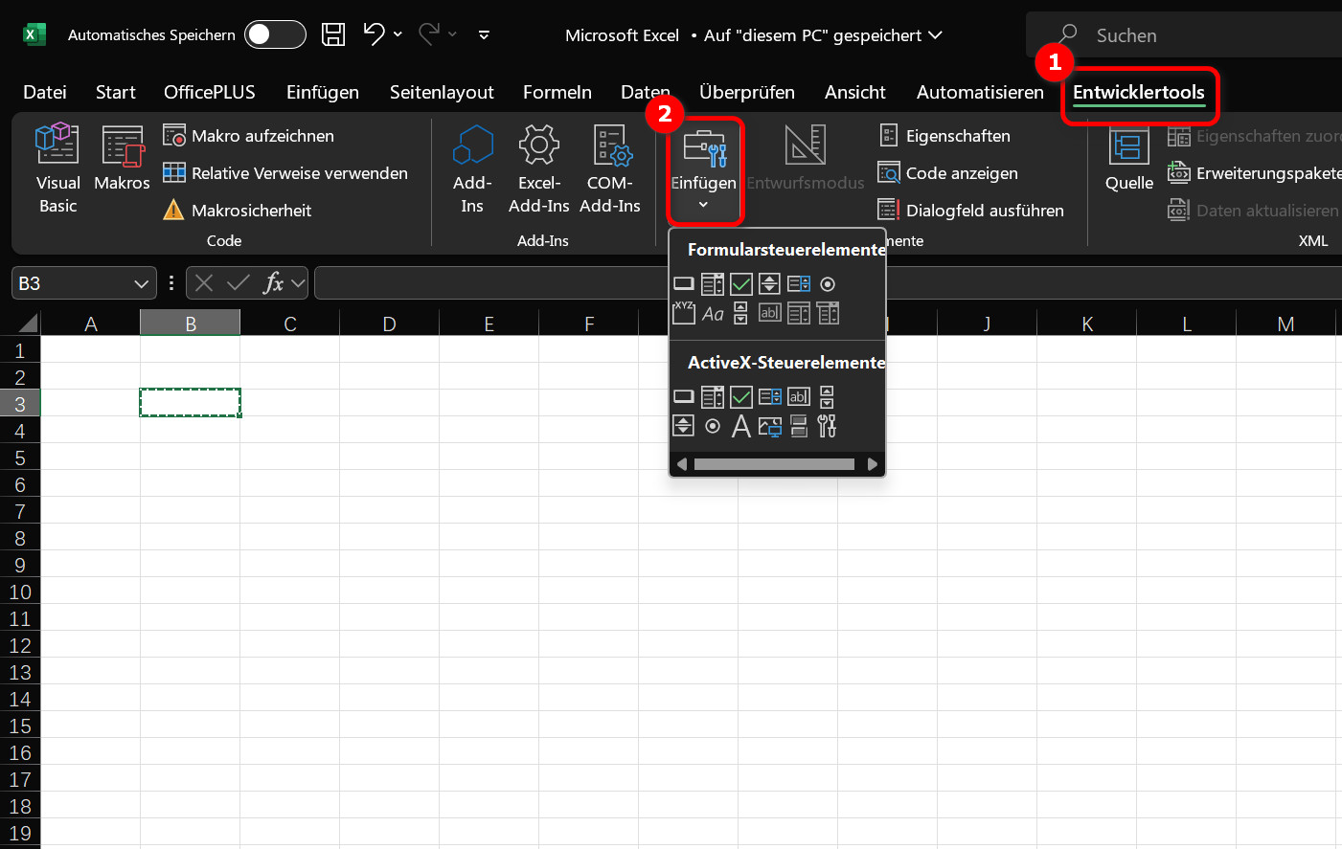Pick the ActiveX Text Box
1342x849 pixels.
pyautogui.click(x=799, y=396)
